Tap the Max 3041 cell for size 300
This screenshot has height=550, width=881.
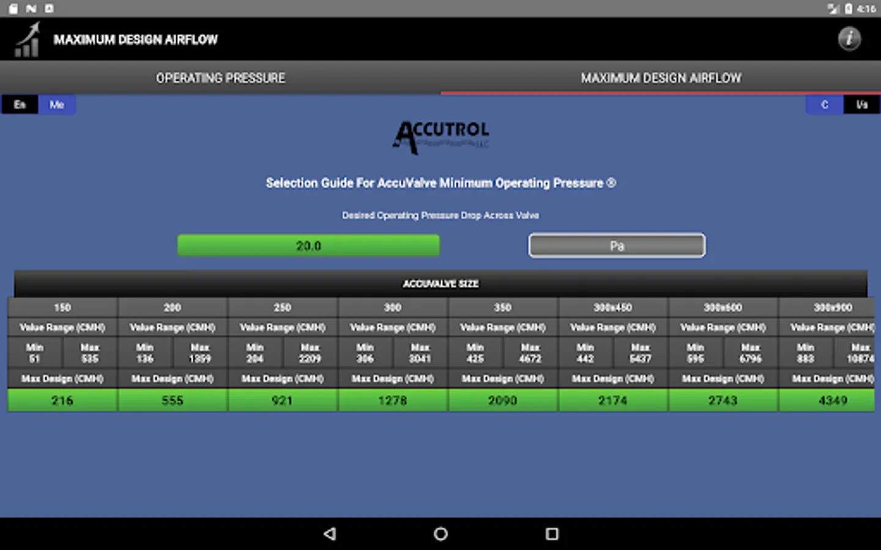420,353
